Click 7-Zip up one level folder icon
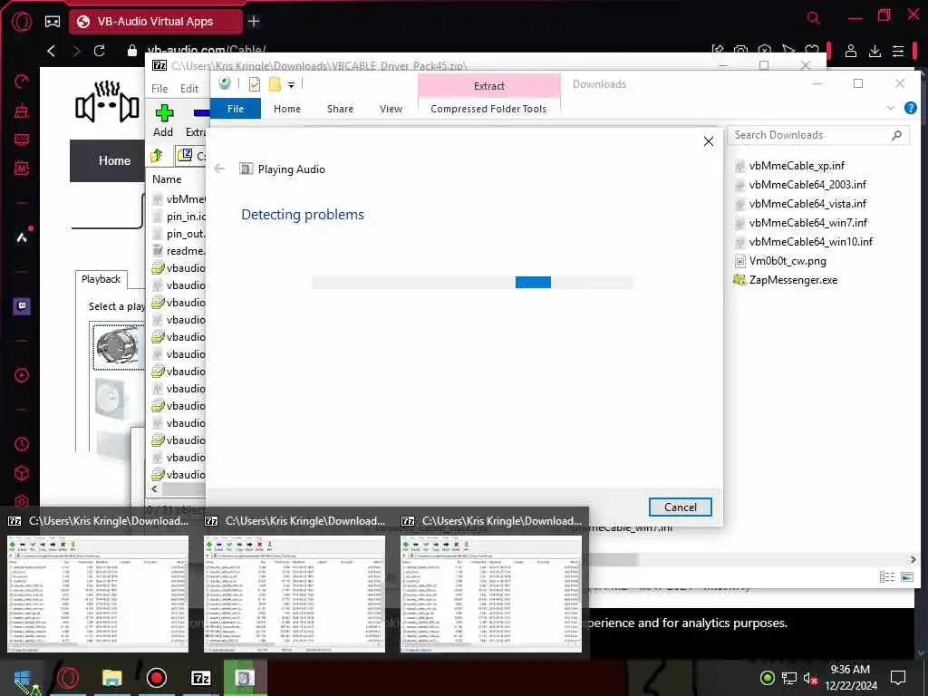This screenshot has width=928, height=696. [x=157, y=156]
